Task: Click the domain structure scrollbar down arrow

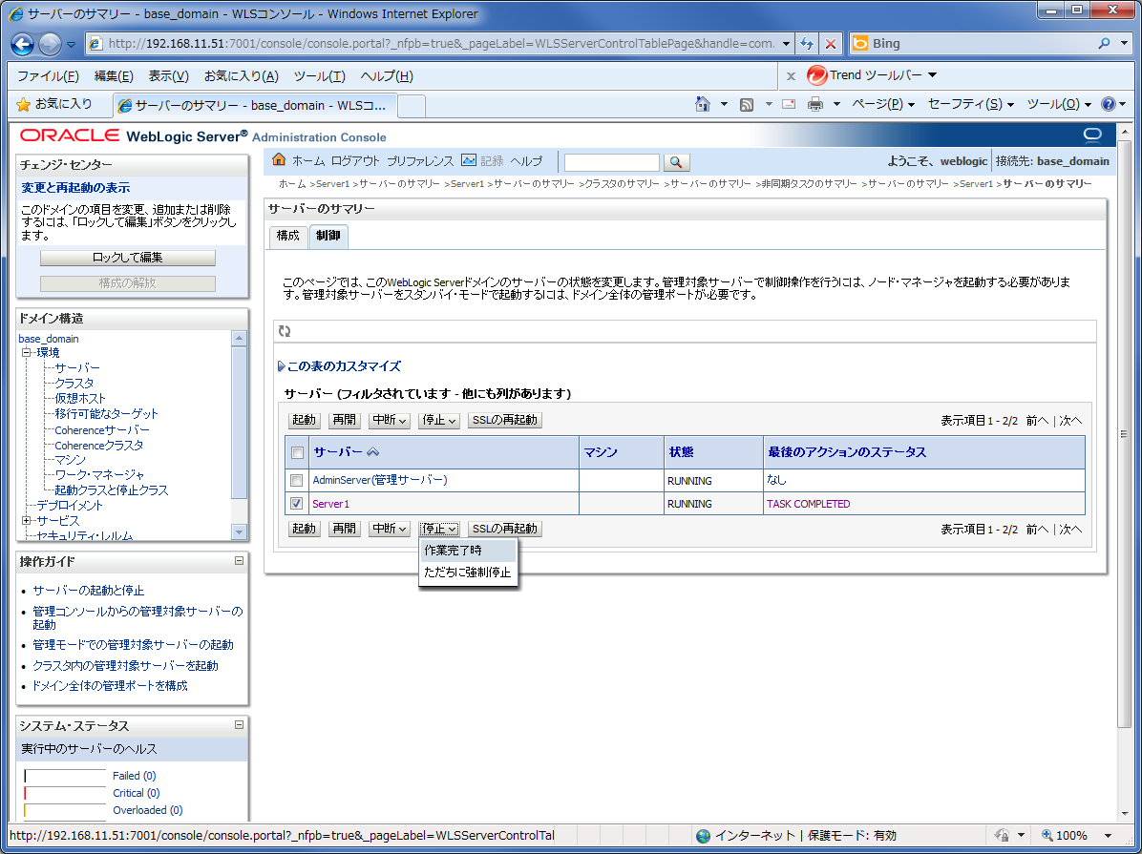Action: coord(239,532)
